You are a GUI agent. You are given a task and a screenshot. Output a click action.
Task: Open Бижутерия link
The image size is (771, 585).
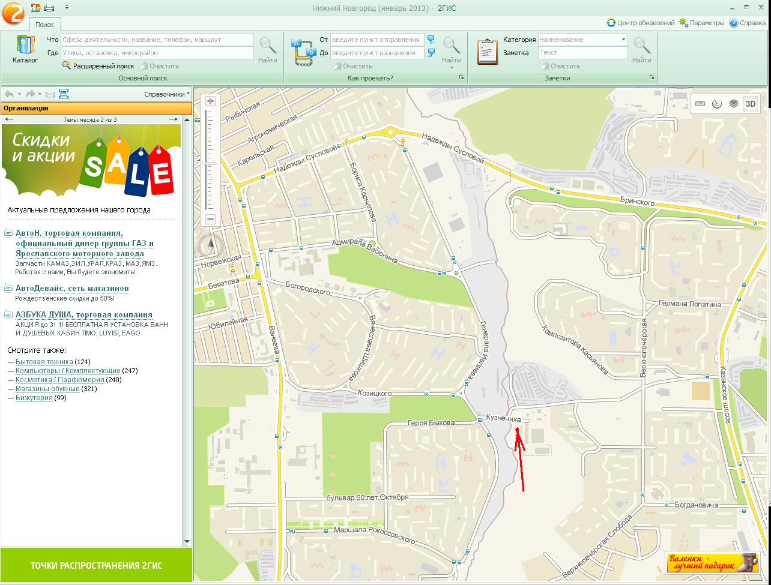pyautogui.click(x=34, y=398)
